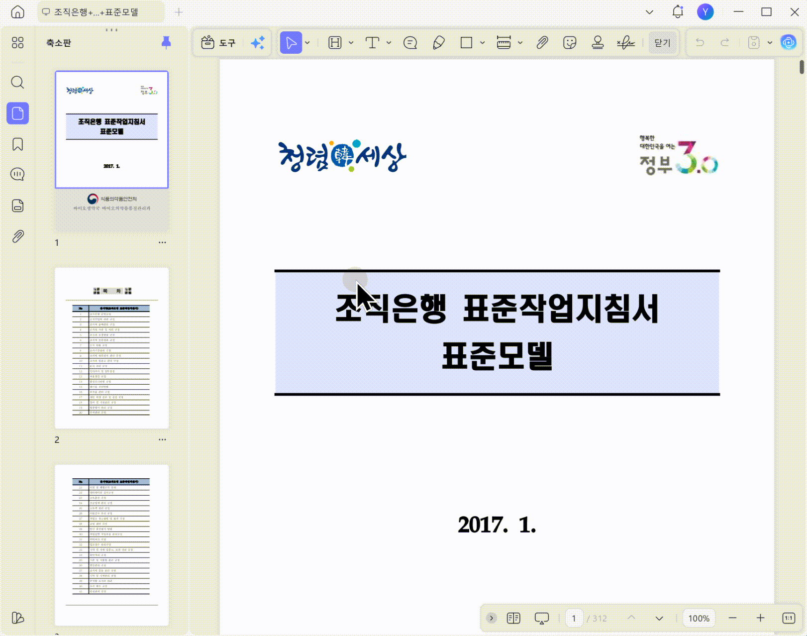807x636 pixels.
Task: Select the cursor pointer tool
Action: (291, 43)
